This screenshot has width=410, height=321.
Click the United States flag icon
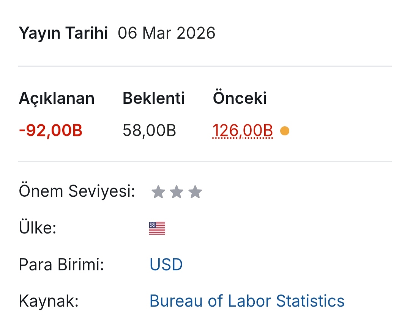point(157,229)
